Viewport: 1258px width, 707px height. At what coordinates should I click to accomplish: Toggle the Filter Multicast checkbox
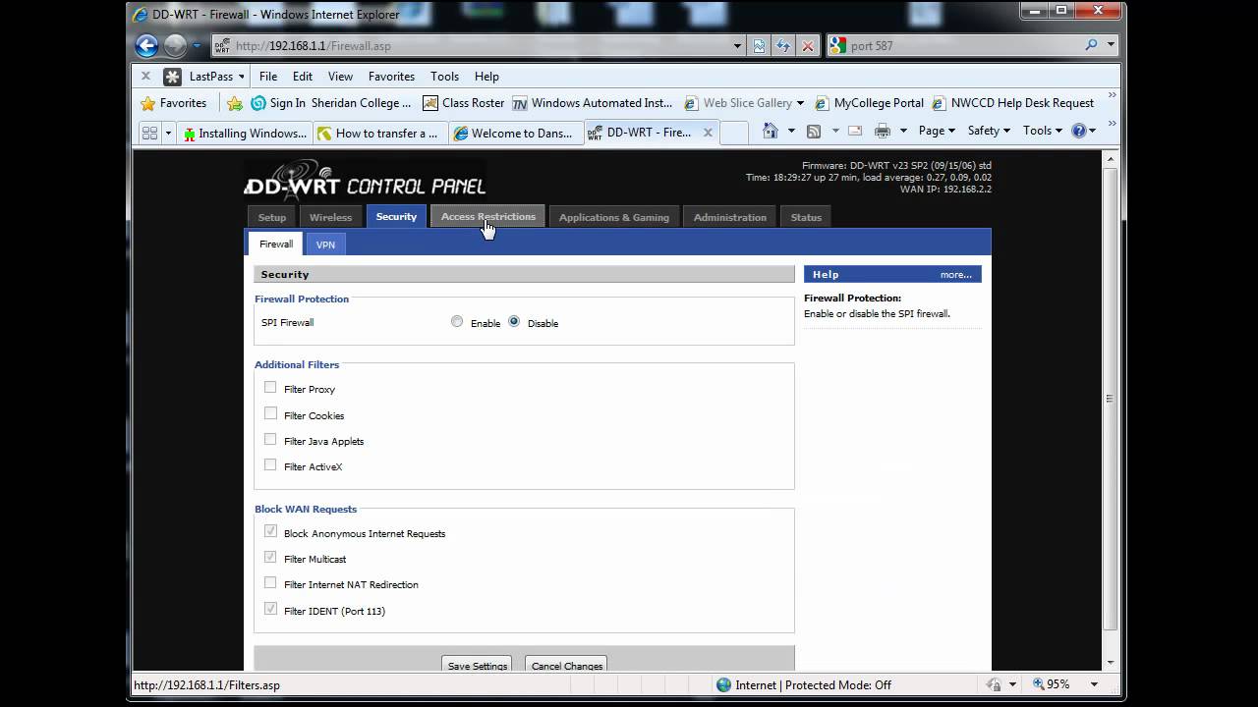(270, 557)
